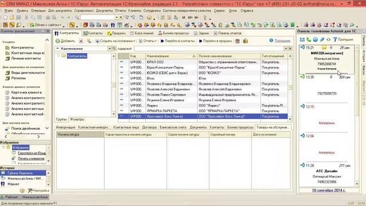
Task: Click the refresh arrows icon in Asterisk panel
Action: coord(328,39)
